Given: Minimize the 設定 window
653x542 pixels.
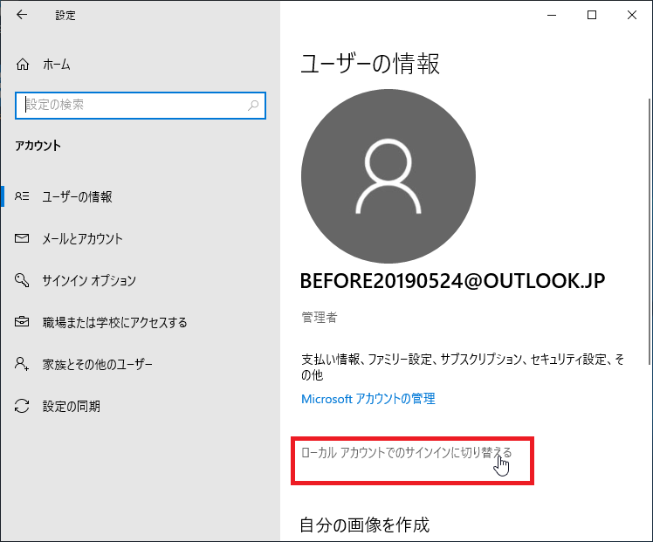Looking at the screenshot, I should 552,15.
